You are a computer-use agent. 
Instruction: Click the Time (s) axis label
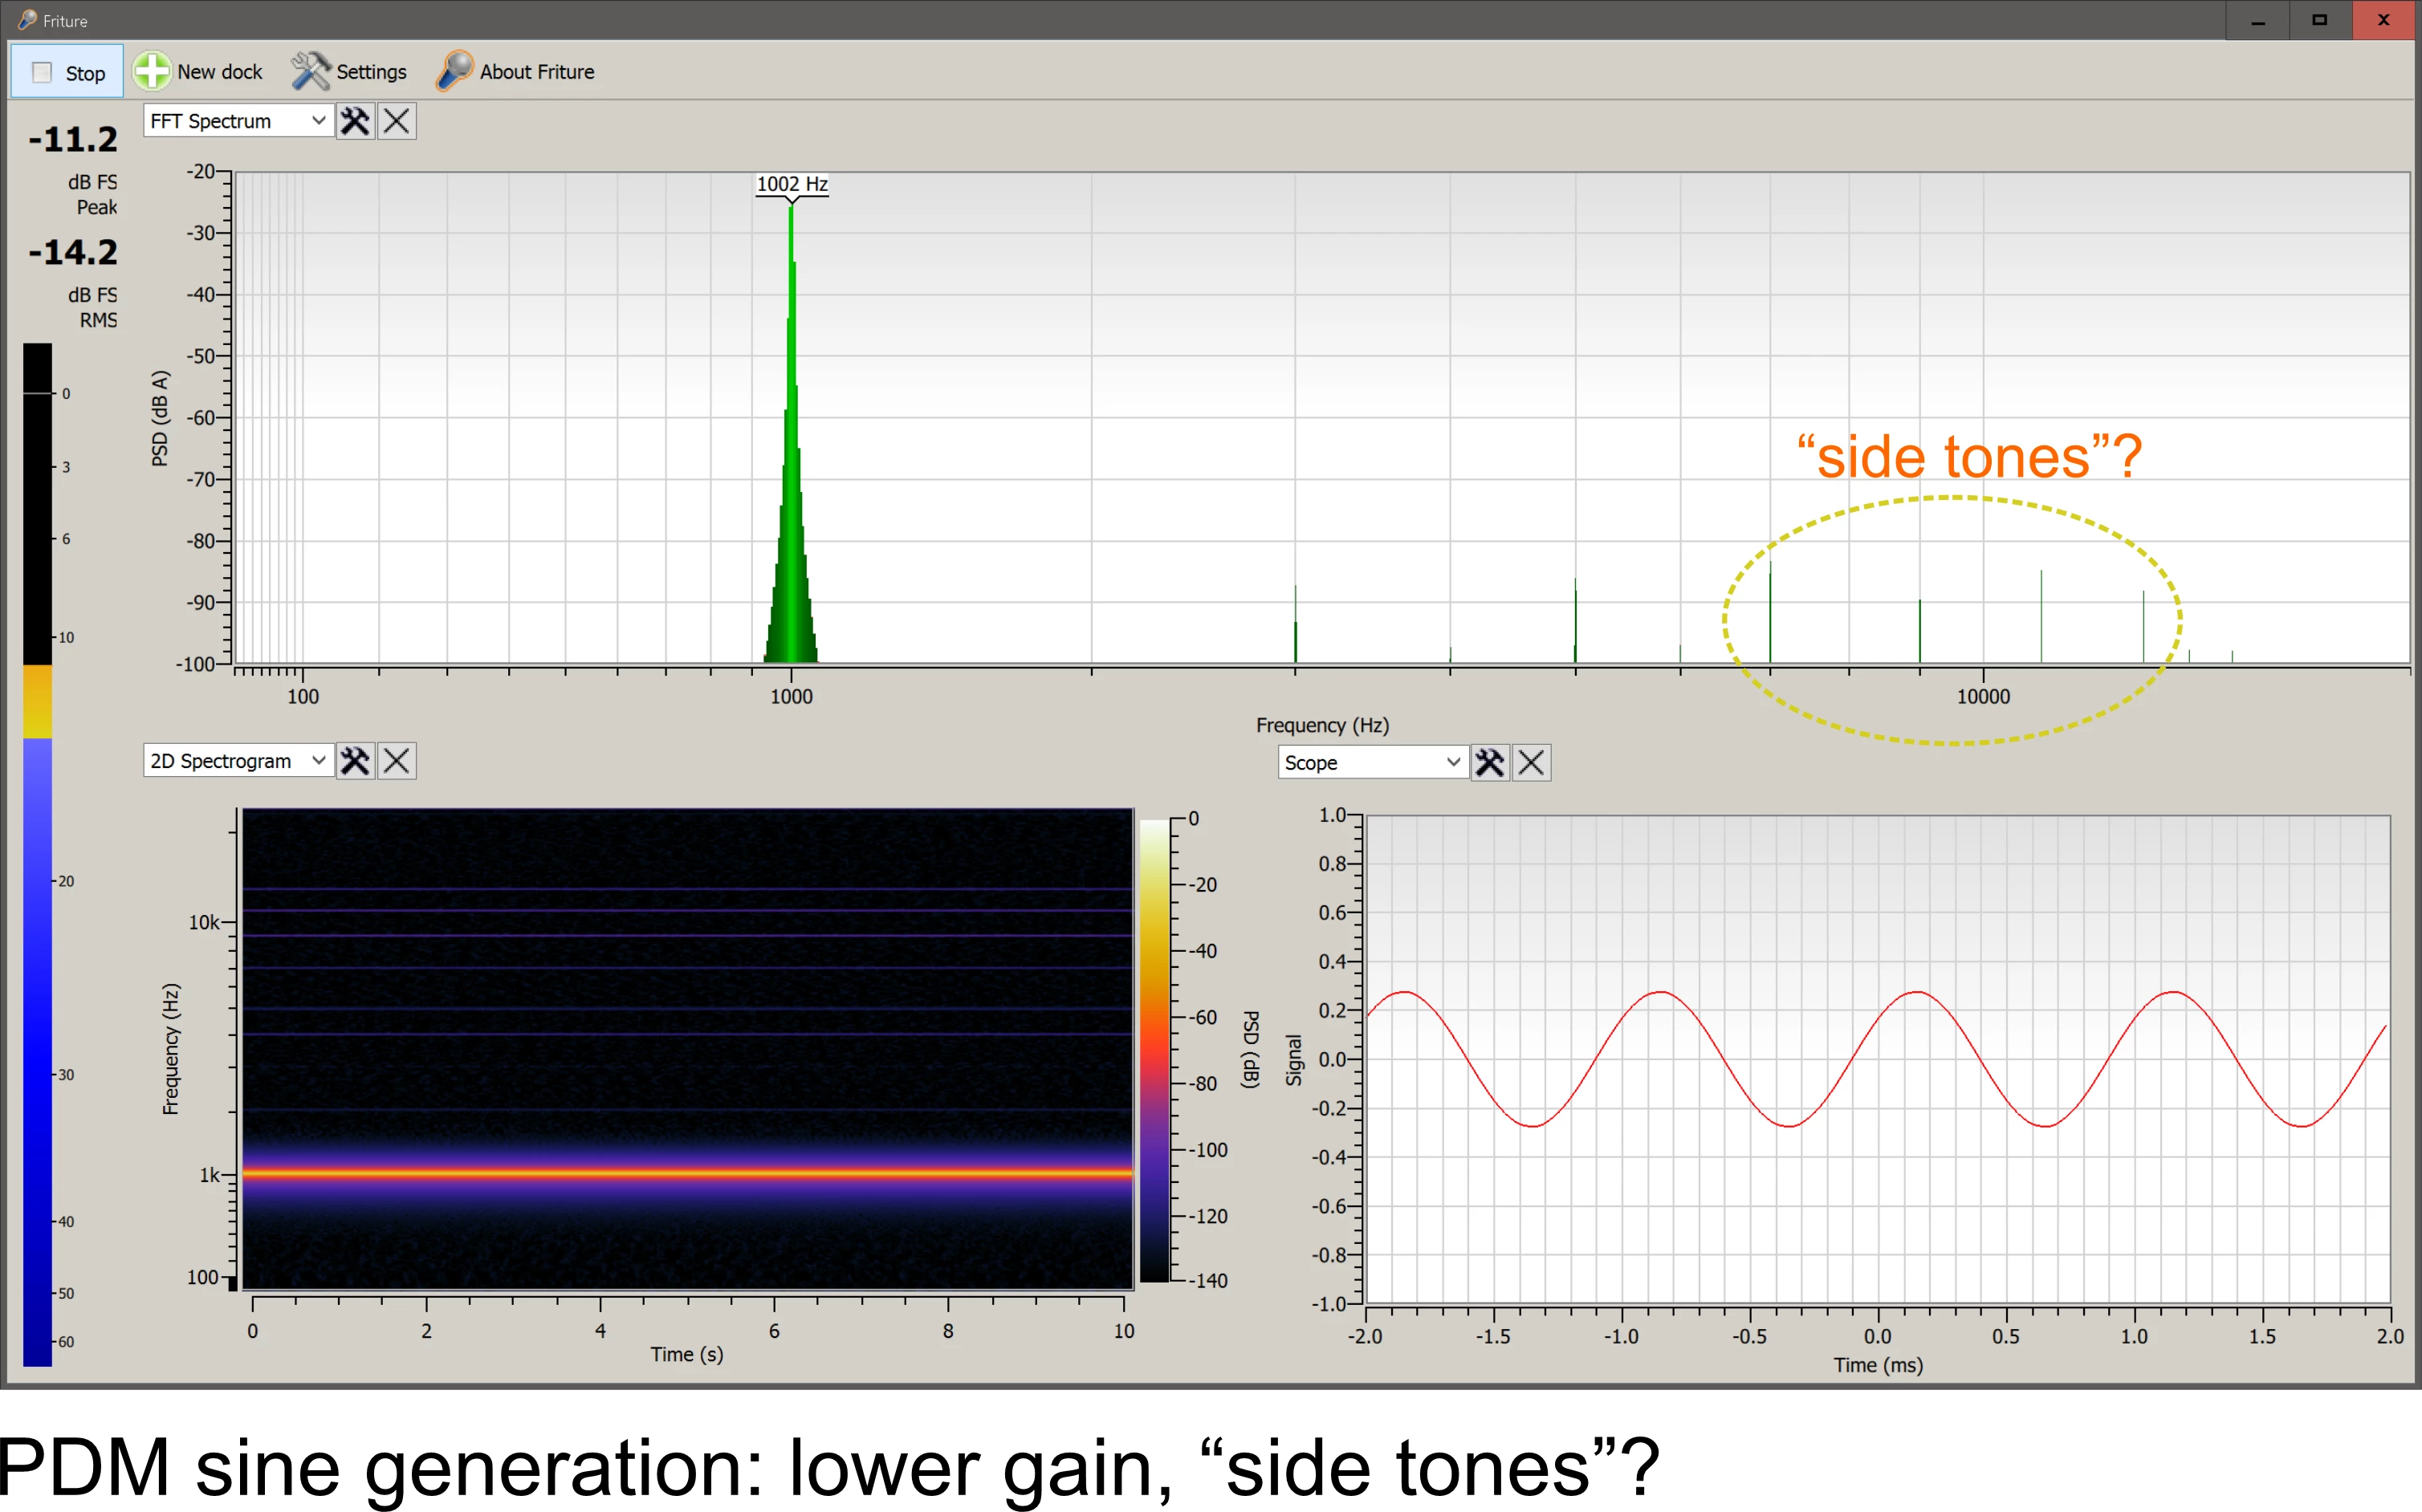(x=687, y=1354)
